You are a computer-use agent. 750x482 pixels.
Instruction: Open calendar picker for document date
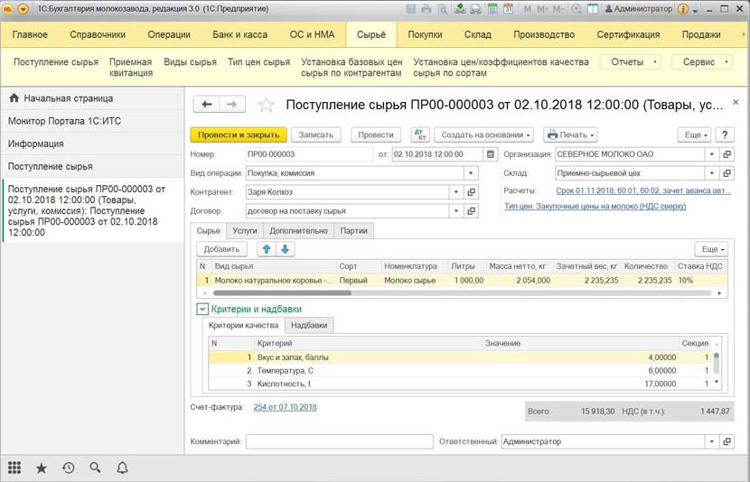pos(491,154)
